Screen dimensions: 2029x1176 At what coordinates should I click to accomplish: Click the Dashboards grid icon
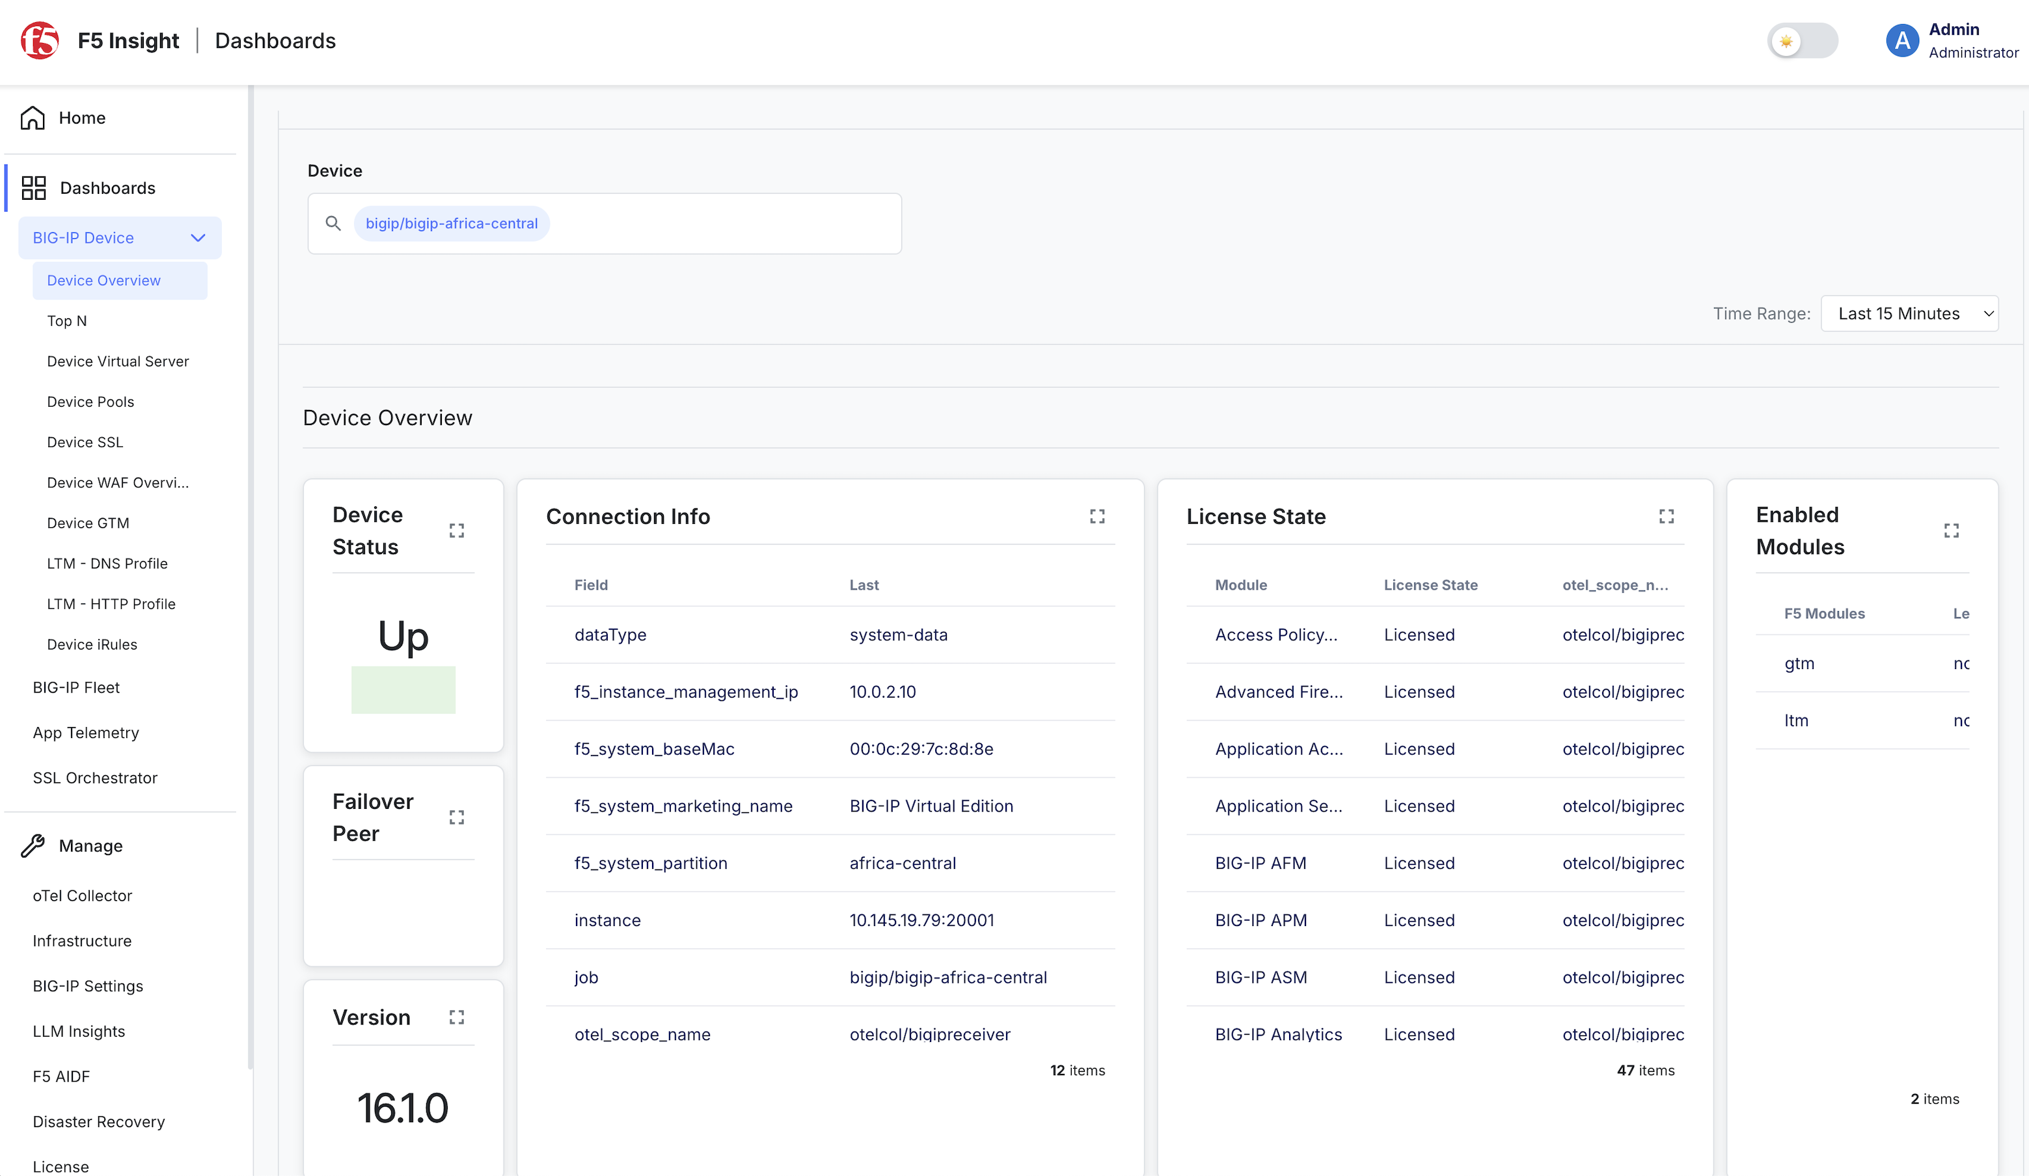34,187
